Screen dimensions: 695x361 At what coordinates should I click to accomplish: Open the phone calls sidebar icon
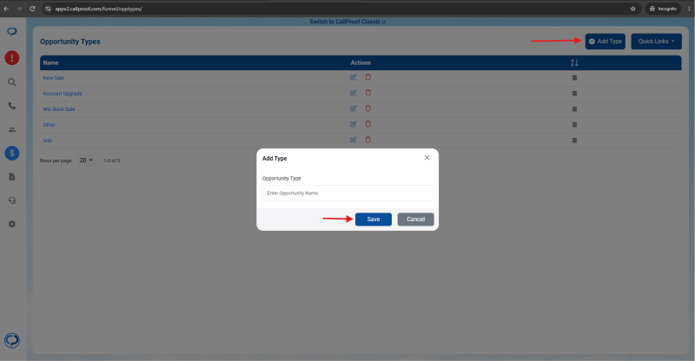click(12, 106)
